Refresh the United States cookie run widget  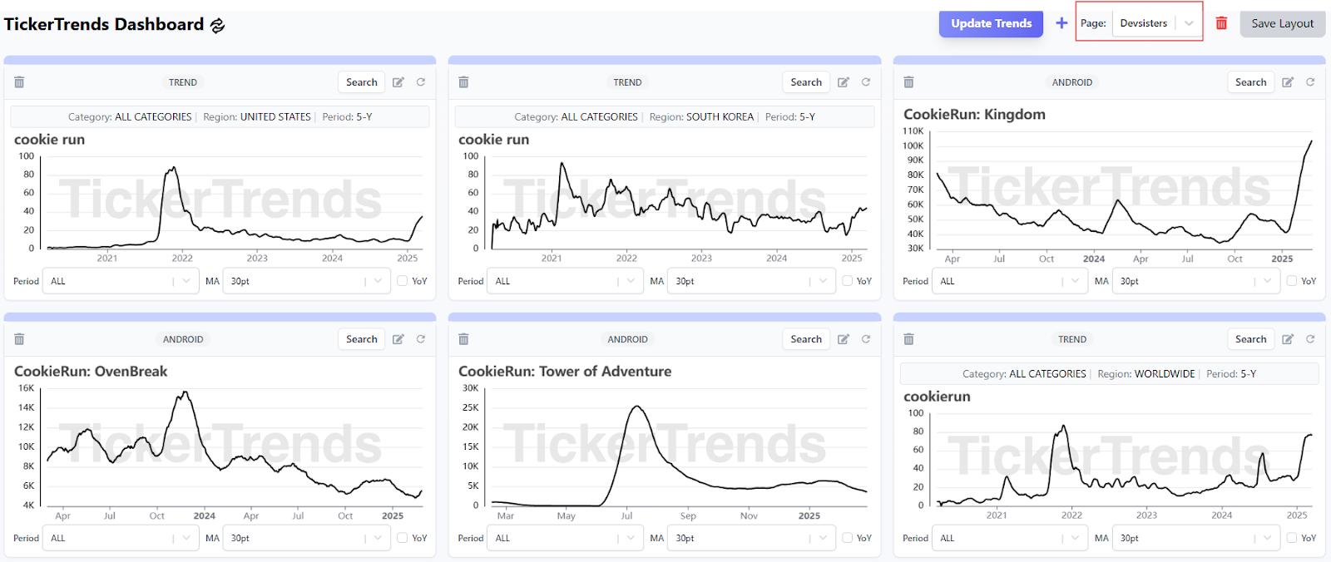click(421, 82)
